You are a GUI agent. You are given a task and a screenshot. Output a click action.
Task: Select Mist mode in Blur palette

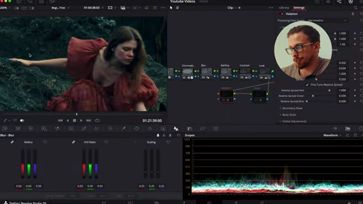pos(170,135)
